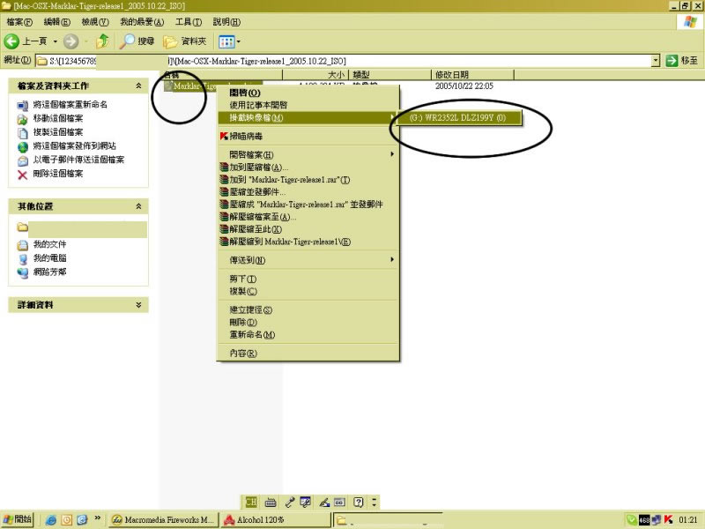Open the 檔案(F) menu
This screenshot has height=529, width=705.
(19, 21)
